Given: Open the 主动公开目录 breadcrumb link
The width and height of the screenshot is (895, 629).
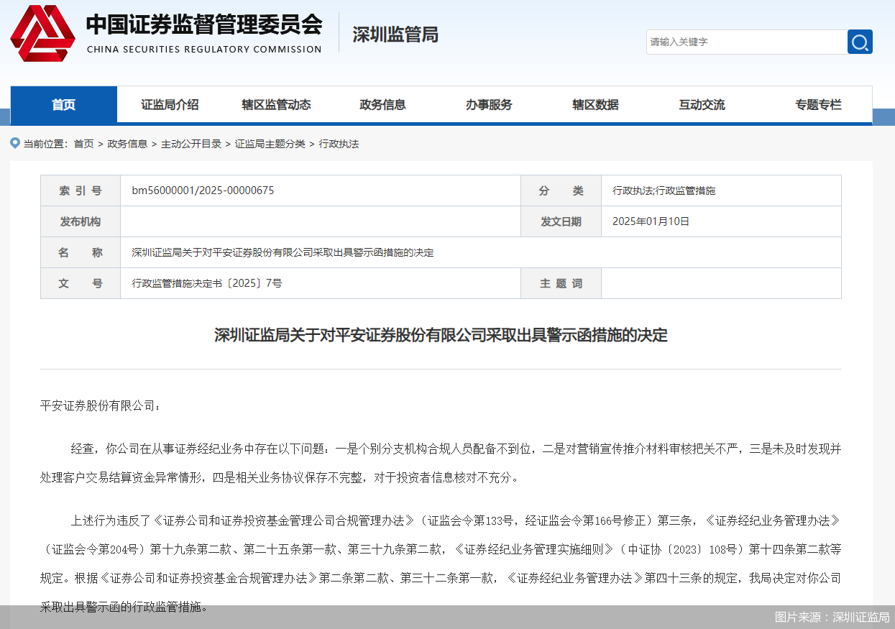Looking at the screenshot, I should pyautogui.click(x=191, y=144).
